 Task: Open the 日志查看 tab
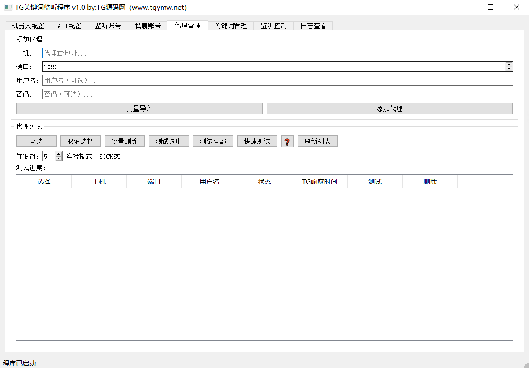coord(313,26)
